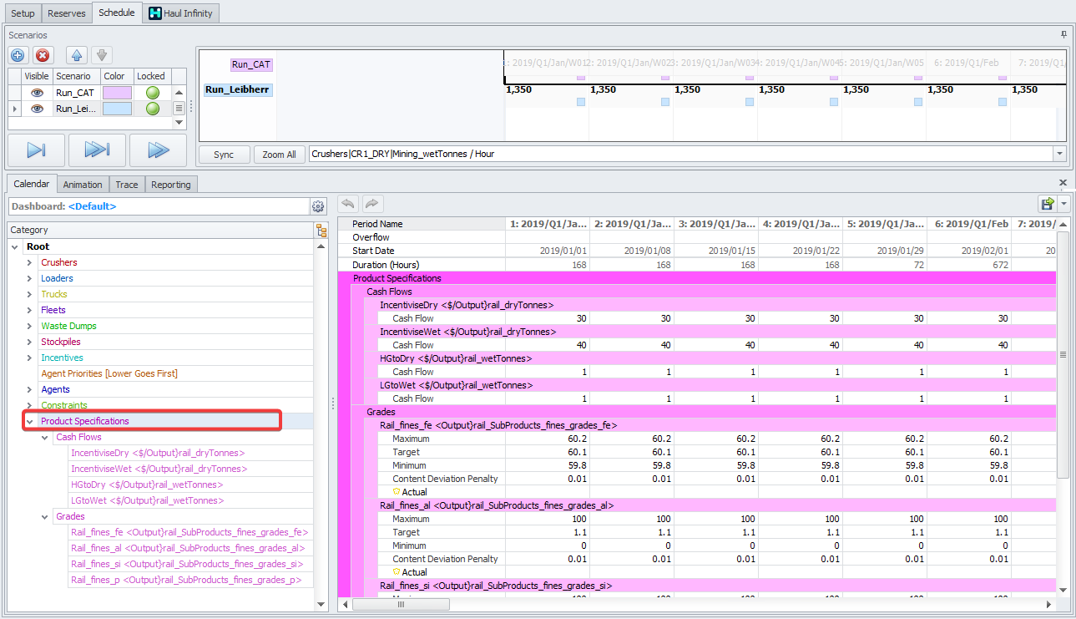Click the Run_CAT purple color swatch
This screenshot has height=619, width=1076.
pyautogui.click(x=116, y=93)
